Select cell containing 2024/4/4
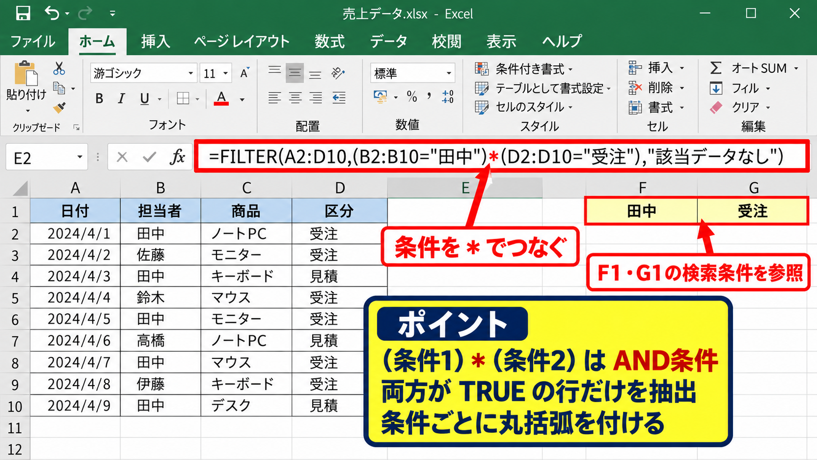The height and width of the screenshot is (460, 817). [x=75, y=298]
